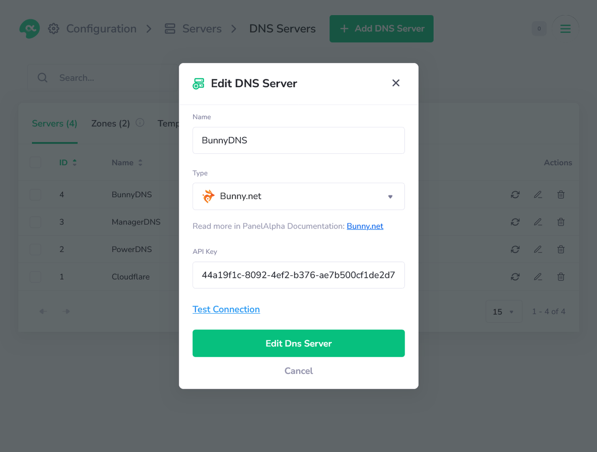Screen dimensions: 597x452
Task: Click the PowerDNS name in the table
Action: [x=132, y=249]
